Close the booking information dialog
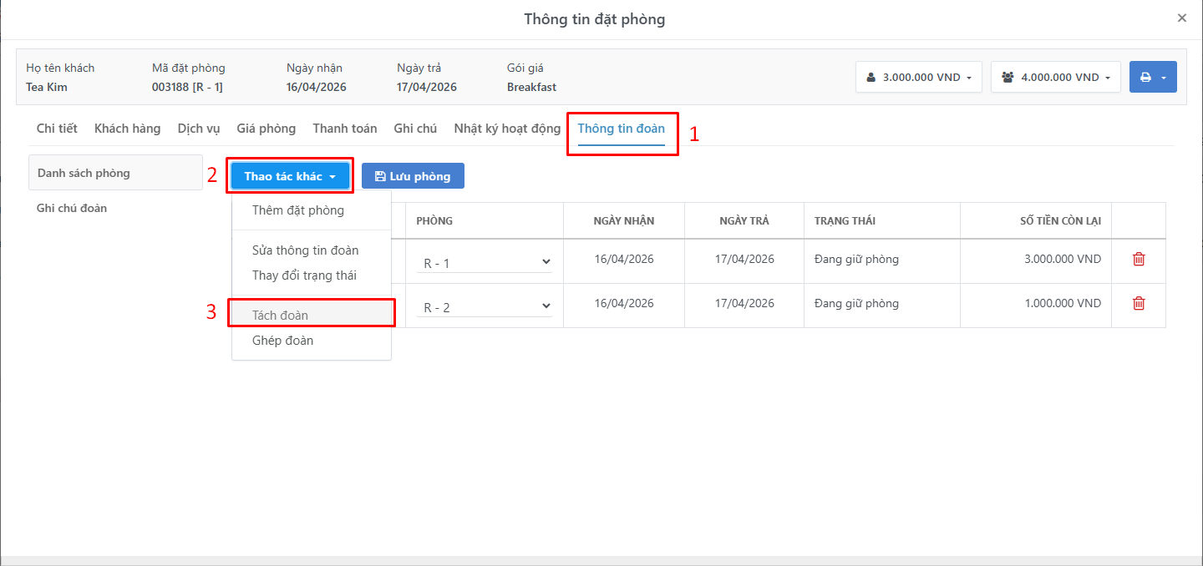 coord(1182,18)
